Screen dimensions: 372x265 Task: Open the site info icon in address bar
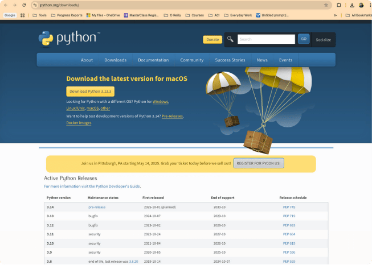point(35,5)
